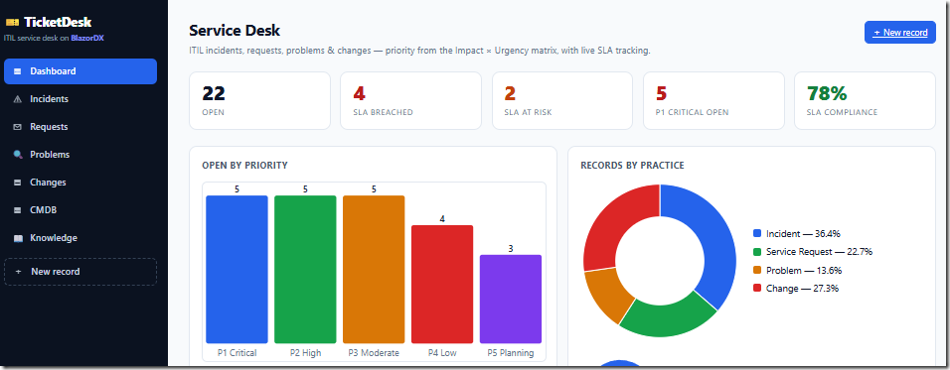
Task: Click the plus icon in sidebar New record
Action: (18, 272)
